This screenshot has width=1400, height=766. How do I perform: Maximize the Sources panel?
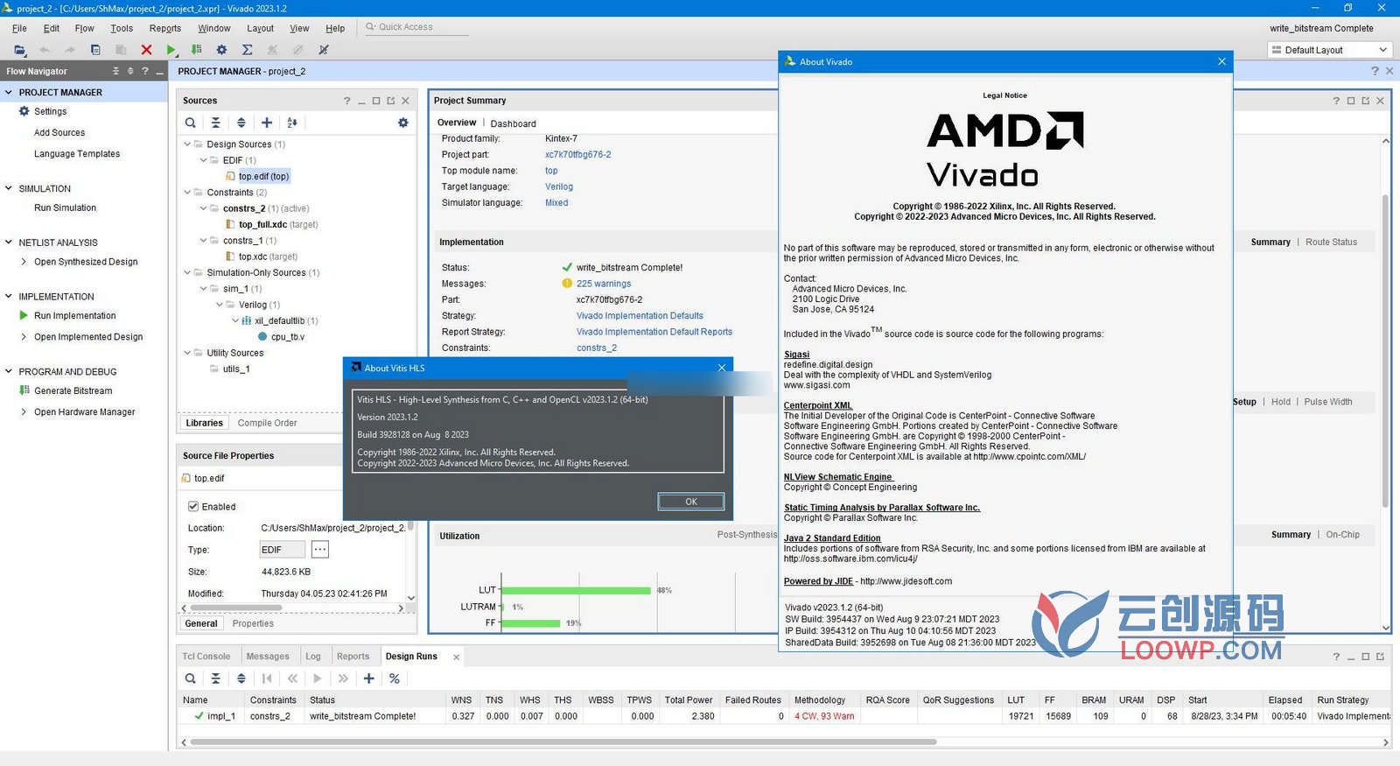coord(376,101)
